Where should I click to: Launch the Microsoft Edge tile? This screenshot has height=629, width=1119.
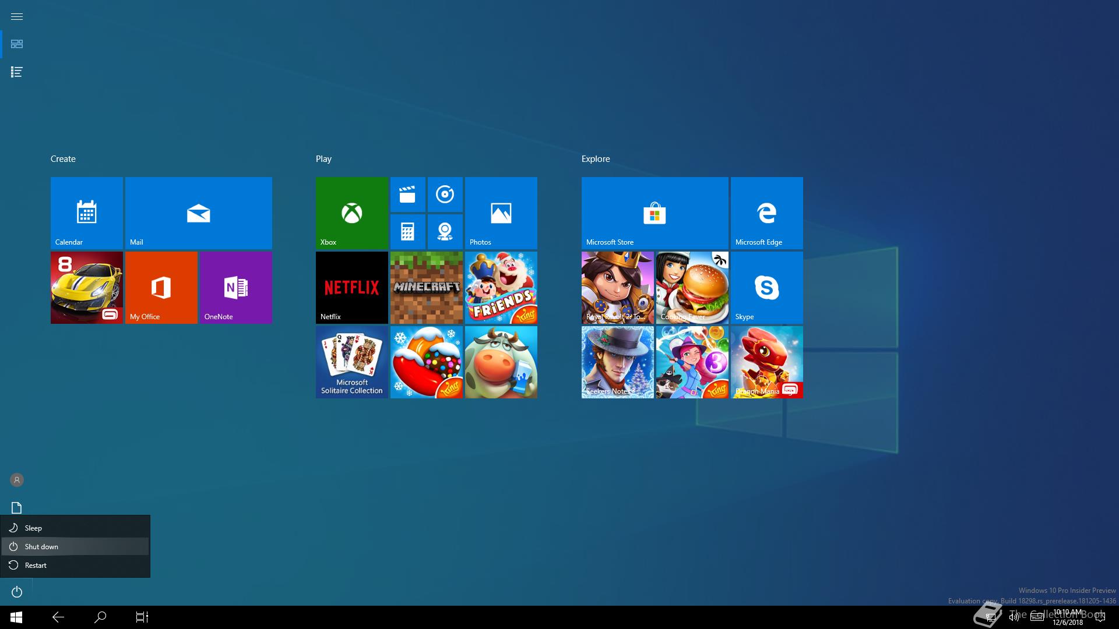766,213
